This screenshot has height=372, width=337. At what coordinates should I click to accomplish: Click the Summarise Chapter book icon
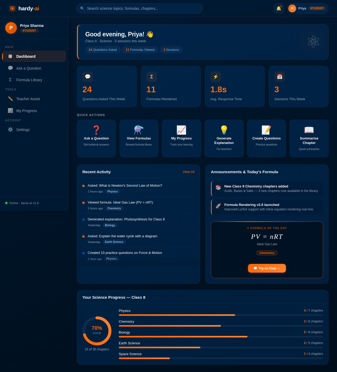pos(309,130)
